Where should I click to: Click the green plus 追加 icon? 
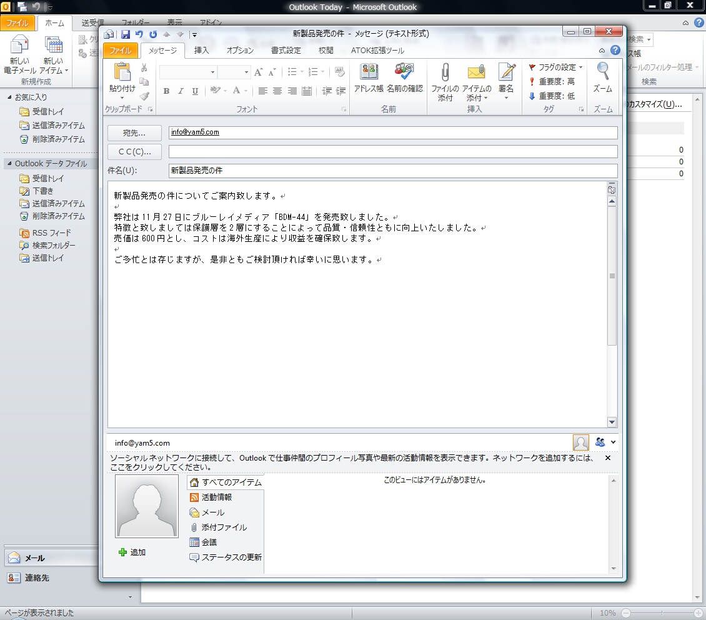tap(122, 552)
